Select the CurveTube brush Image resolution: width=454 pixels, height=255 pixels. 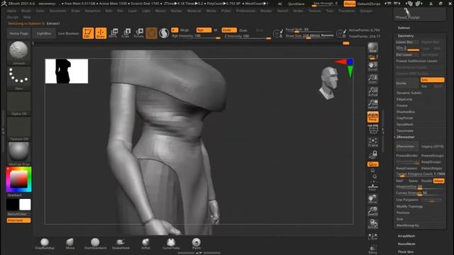pyautogui.click(x=171, y=244)
